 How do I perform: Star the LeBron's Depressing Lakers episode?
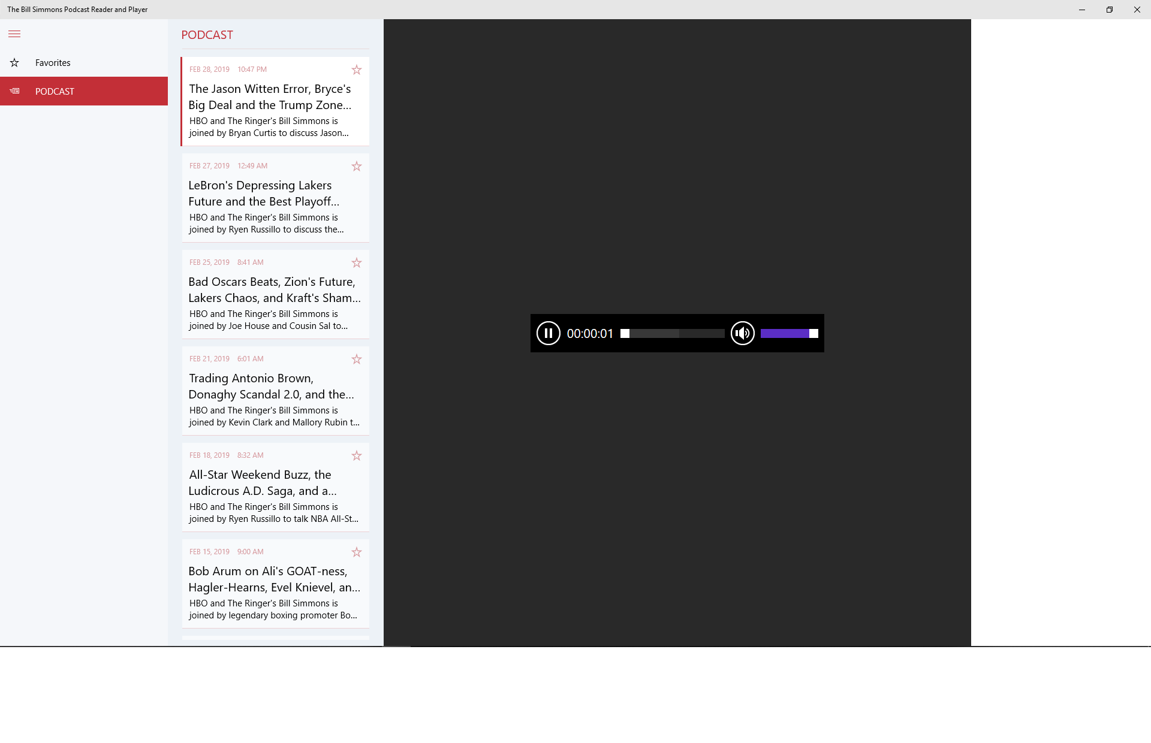tap(357, 167)
